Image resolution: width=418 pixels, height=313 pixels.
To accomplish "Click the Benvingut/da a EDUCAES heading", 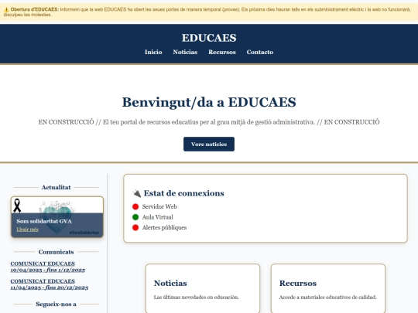I will (x=209, y=102).
